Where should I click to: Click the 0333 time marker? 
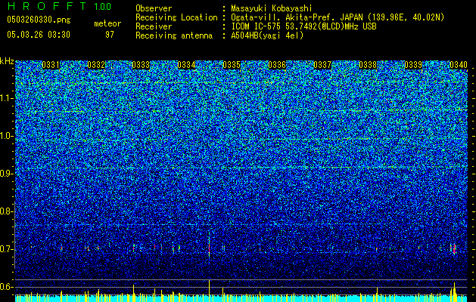tap(141, 65)
